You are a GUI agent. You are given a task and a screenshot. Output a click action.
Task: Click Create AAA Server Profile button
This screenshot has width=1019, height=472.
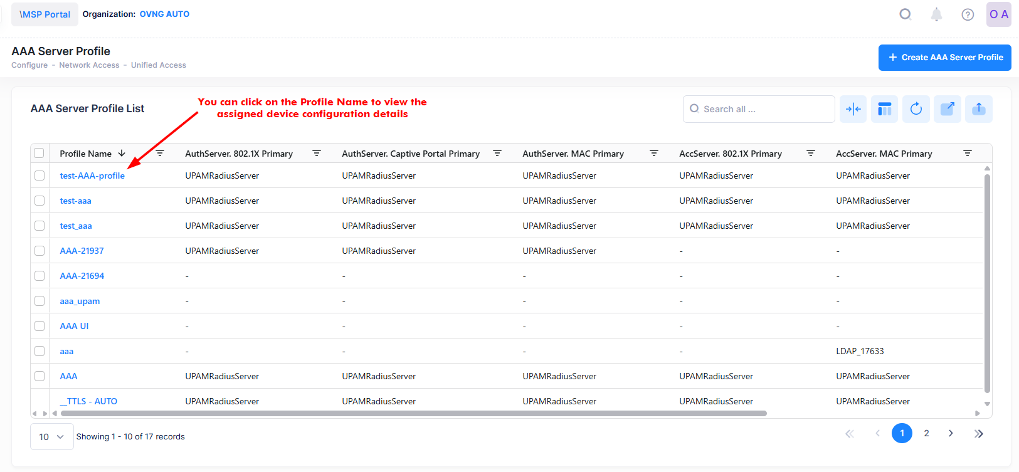click(944, 58)
